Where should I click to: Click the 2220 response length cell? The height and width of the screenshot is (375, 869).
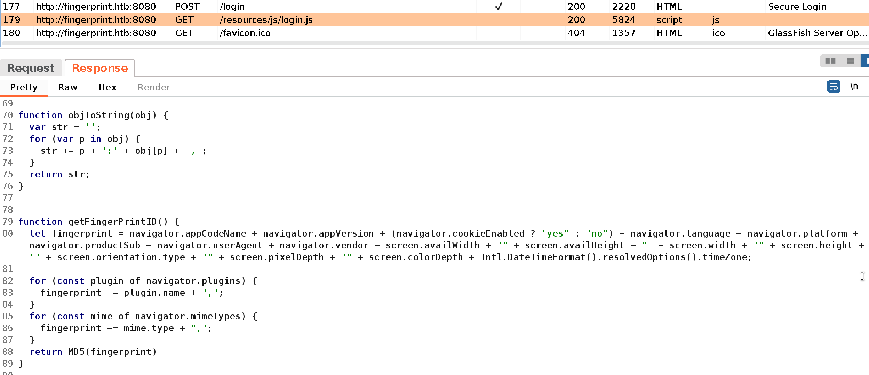(x=624, y=7)
